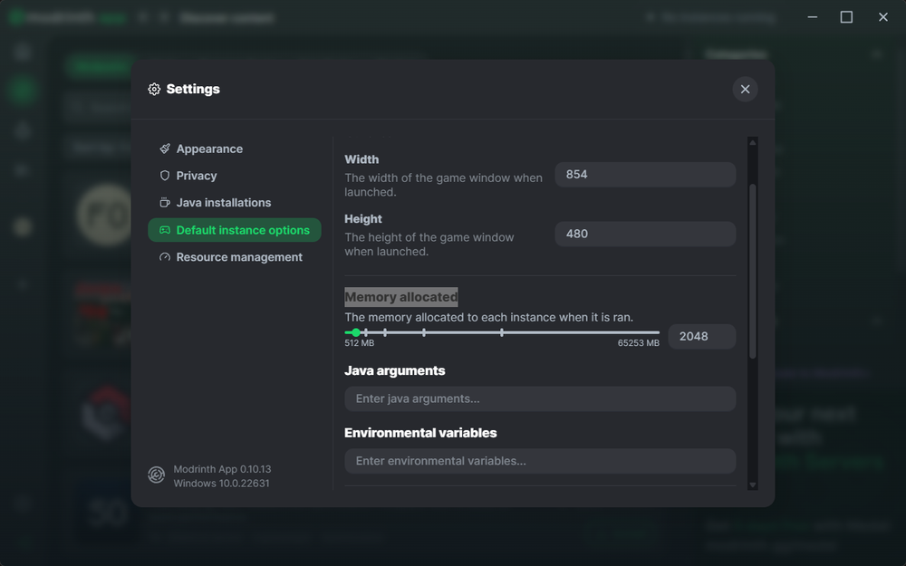Click the gamepad icon on Default instance options

point(165,230)
